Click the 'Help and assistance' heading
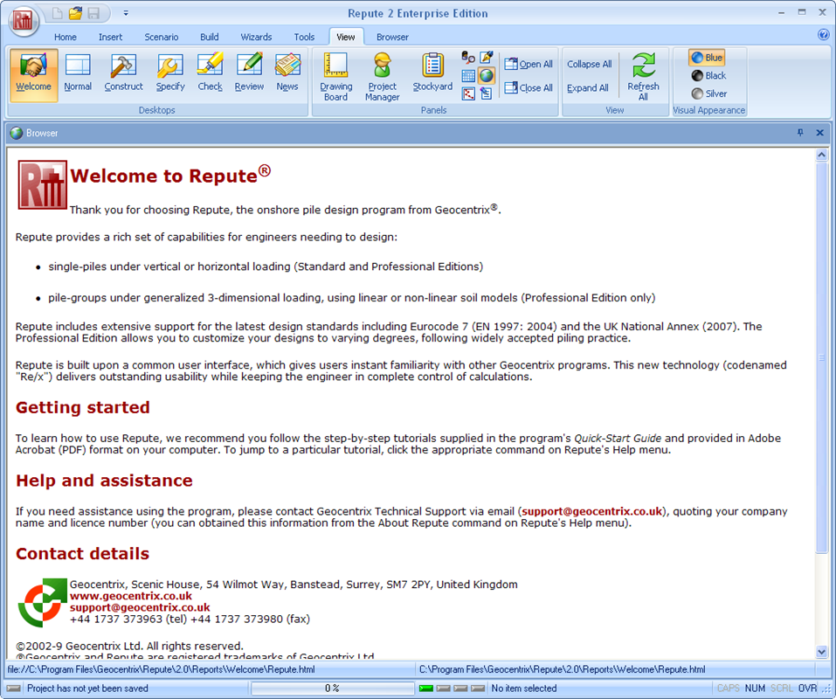This screenshot has height=699, width=836. [x=104, y=481]
